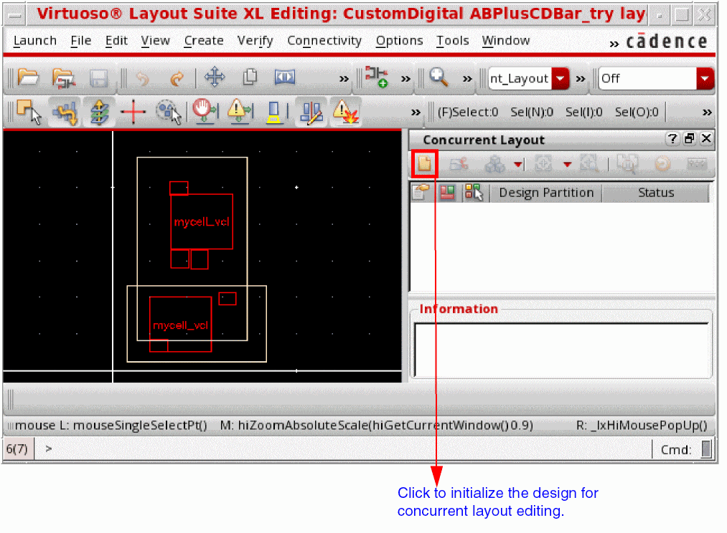Undock the Concurrent Layout panel

[x=690, y=138]
